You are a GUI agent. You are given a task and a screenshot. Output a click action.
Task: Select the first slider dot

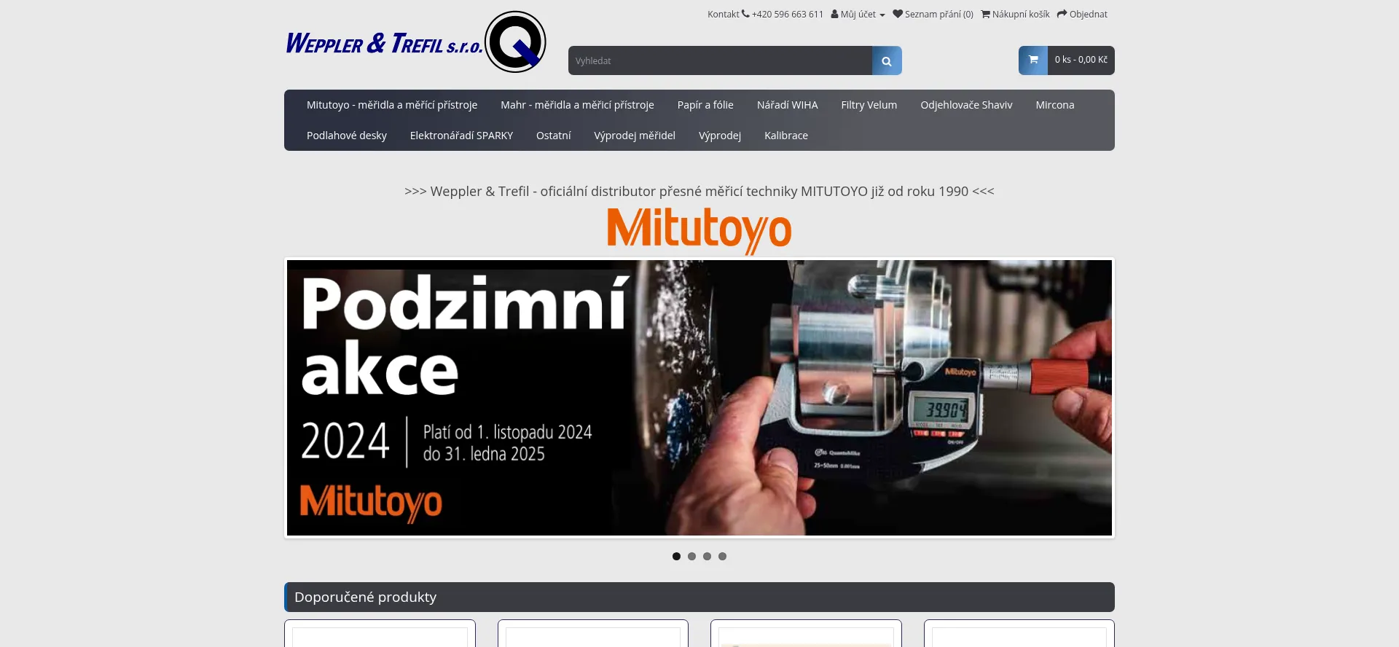(x=676, y=556)
